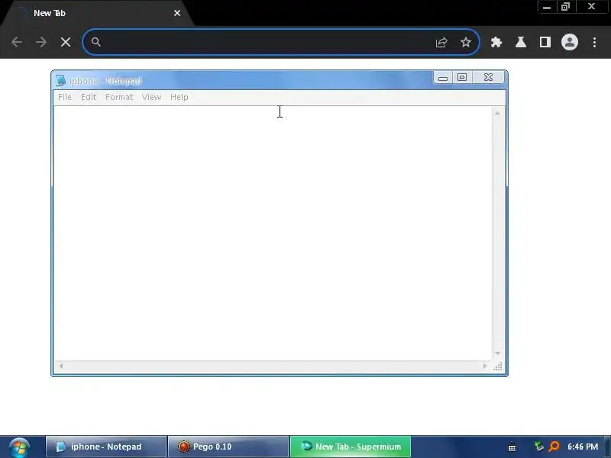Screen dimensions: 611x458
Task: Select the New Tab browser tab
Action: coord(98,13)
